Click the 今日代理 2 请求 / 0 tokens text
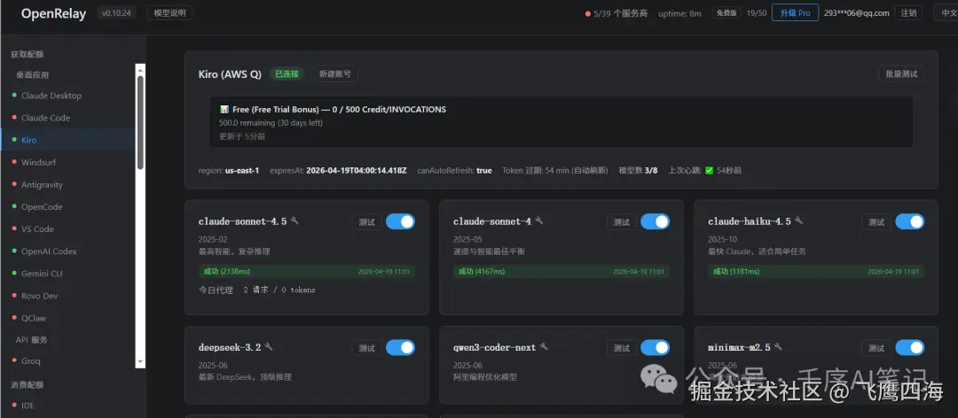The height and width of the screenshot is (418, 958). click(x=257, y=290)
